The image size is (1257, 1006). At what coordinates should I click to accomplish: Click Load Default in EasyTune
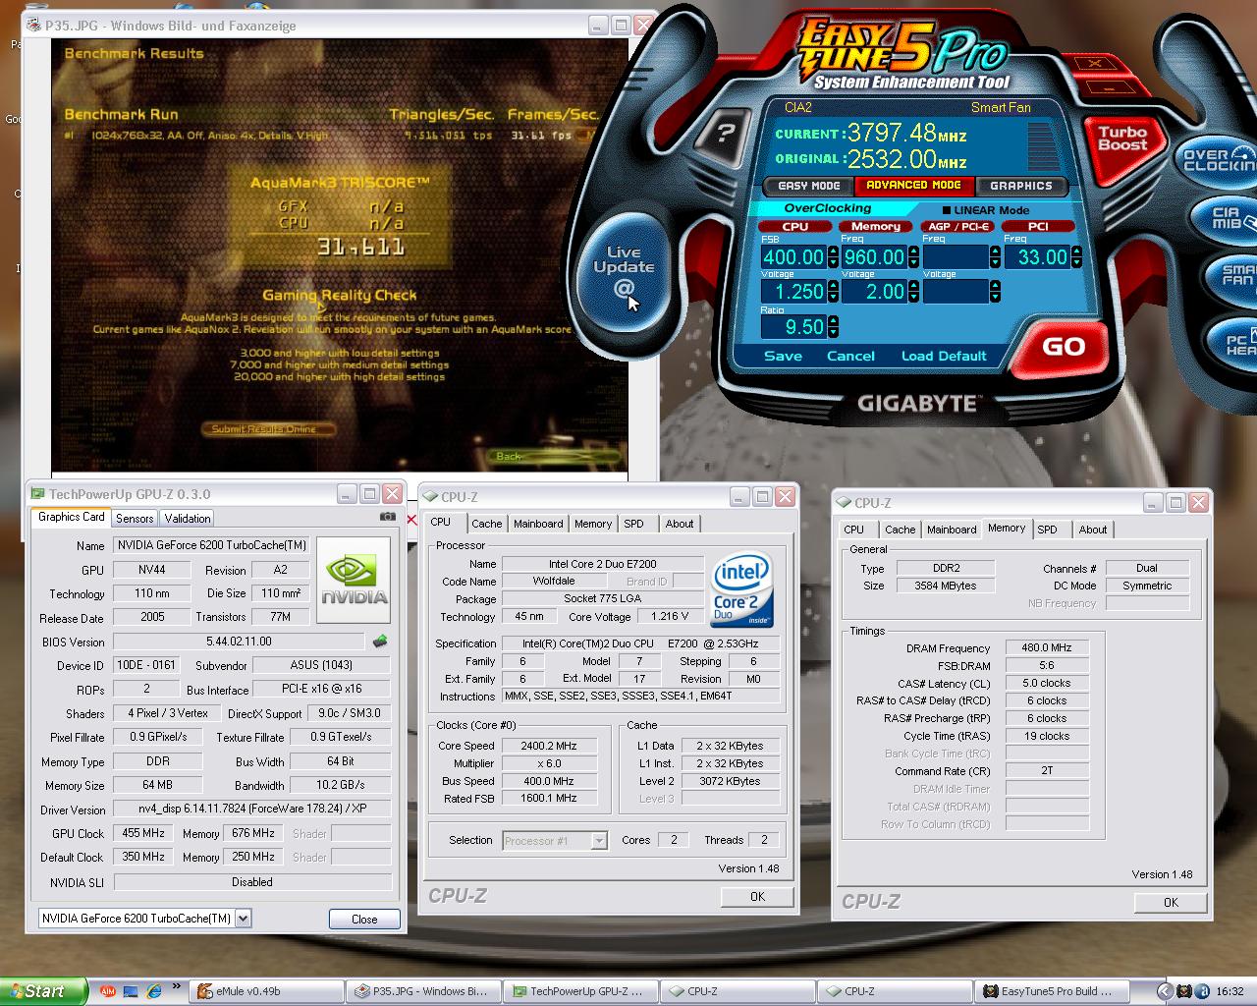click(x=944, y=356)
